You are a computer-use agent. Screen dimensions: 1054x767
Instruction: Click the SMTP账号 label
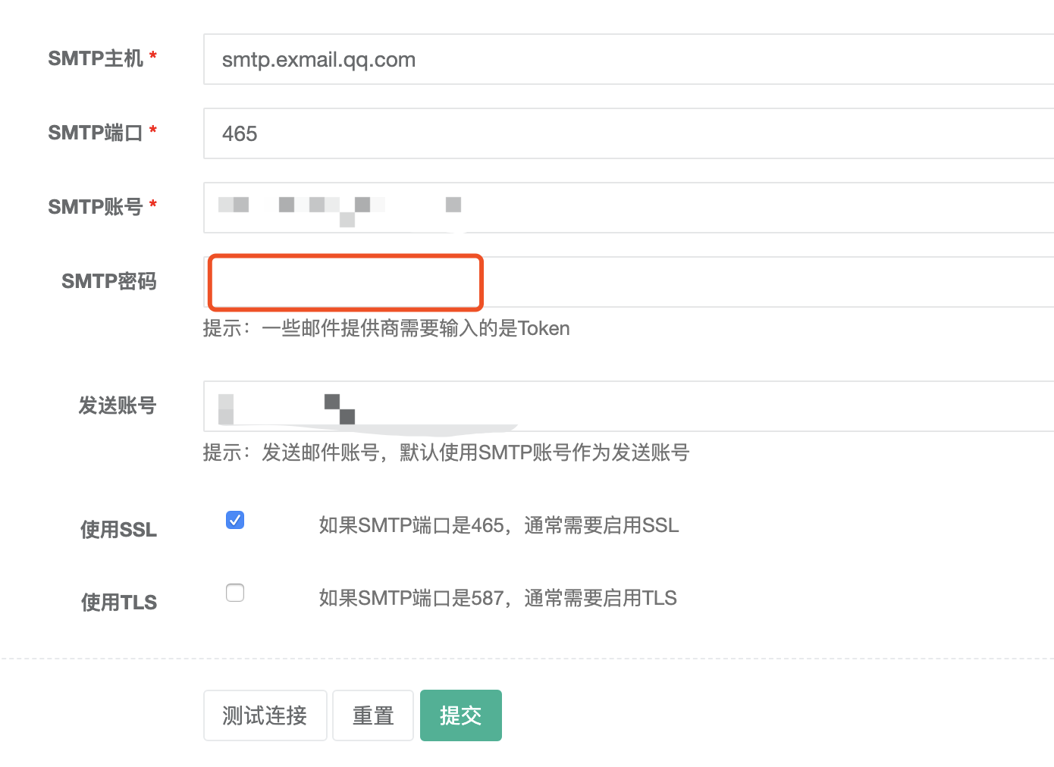point(96,207)
